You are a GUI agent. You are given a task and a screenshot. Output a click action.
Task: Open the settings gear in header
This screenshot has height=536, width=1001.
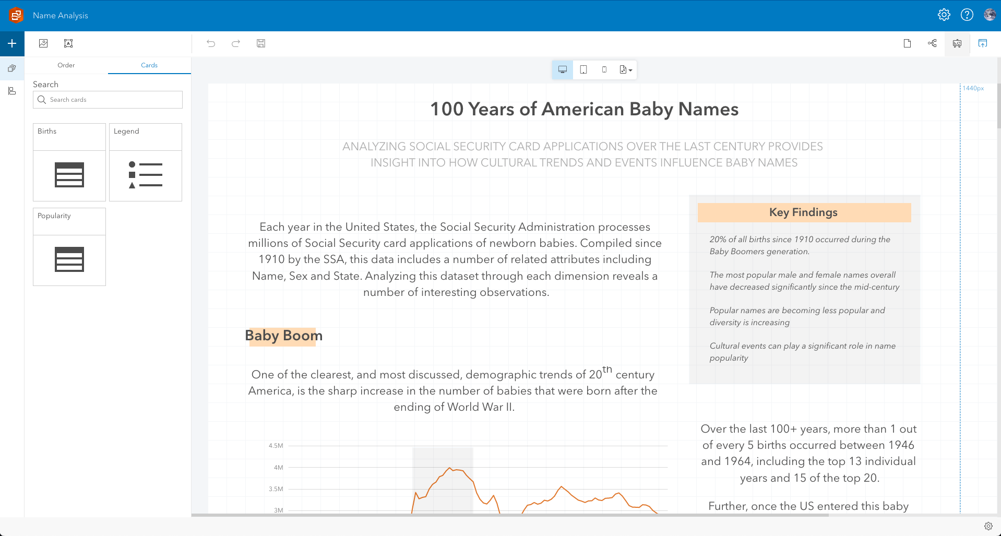(944, 15)
